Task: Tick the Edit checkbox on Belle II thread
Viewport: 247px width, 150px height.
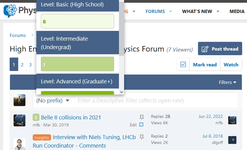Action: [x=141, y=125]
